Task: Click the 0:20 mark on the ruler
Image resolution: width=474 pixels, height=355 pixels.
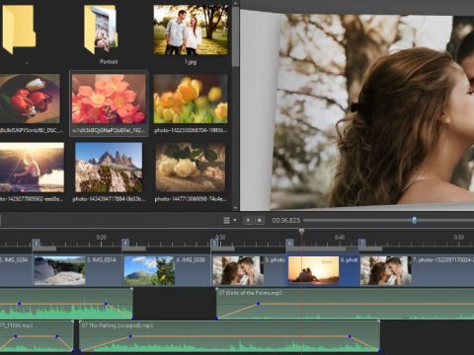Action: click(101, 237)
